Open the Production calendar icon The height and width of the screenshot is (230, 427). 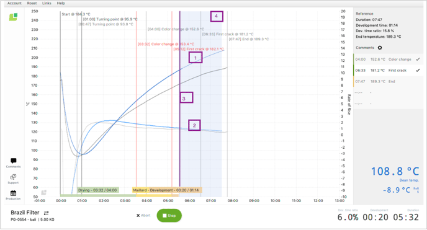[13, 193]
